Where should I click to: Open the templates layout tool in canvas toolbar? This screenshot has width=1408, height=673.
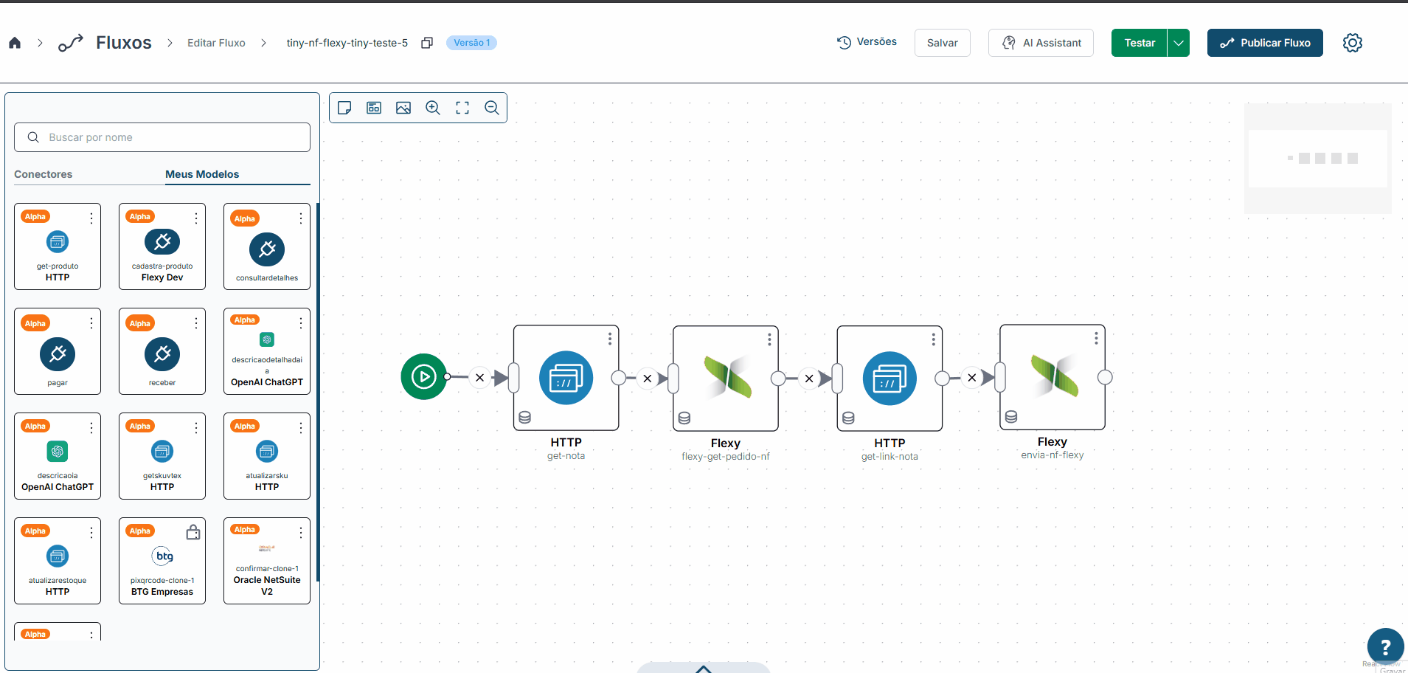point(374,108)
